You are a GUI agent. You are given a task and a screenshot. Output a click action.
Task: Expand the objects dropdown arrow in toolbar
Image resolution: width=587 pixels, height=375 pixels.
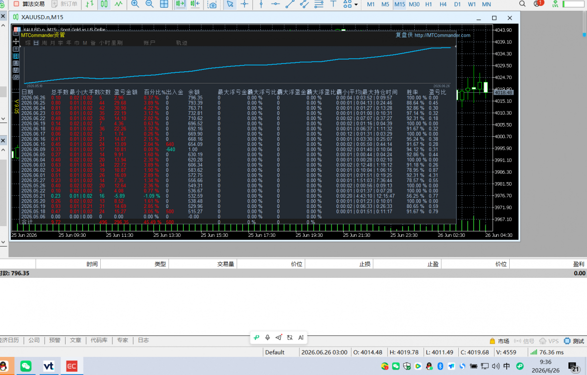(x=356, y=4)
